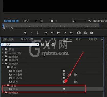
Task: Collapse the 视频效果 folder
Action: pyautogui.click(x=3, y=64)
